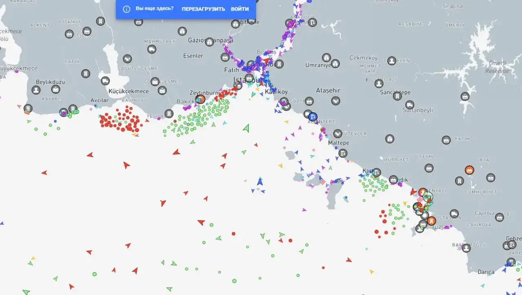Click the crane marker near Anadolu
The height and width of the screenshot is (295, 522).
(312, 22)
